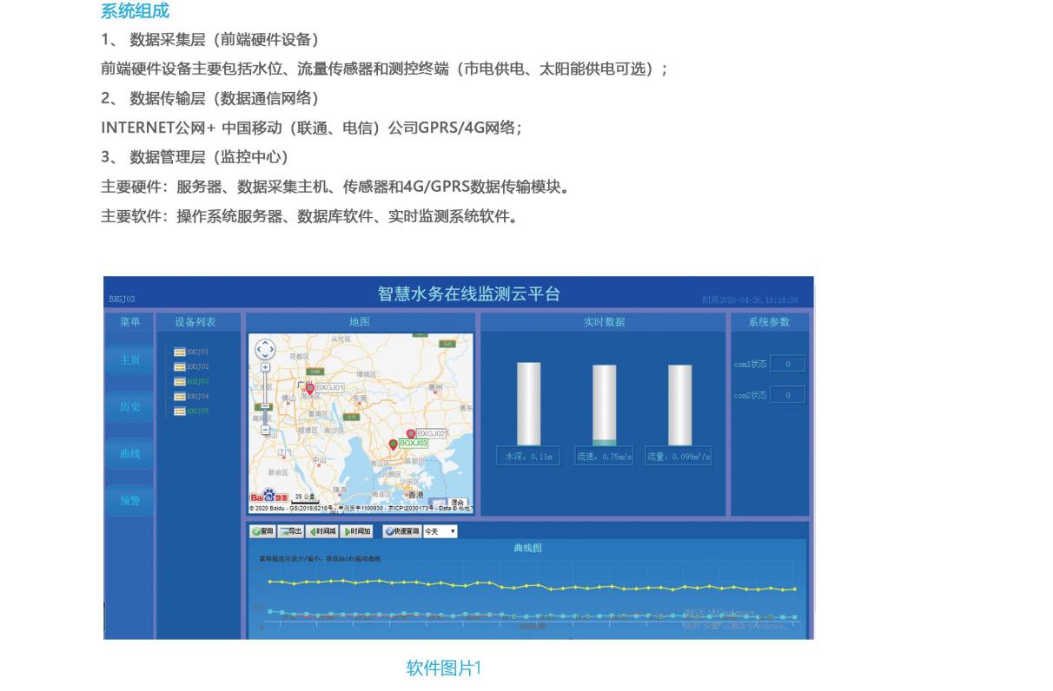Click the 查询 query button
The image size is (1053, 691).
(262, 531)
